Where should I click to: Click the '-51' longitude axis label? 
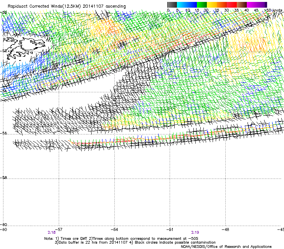click(x=170, y=229)
